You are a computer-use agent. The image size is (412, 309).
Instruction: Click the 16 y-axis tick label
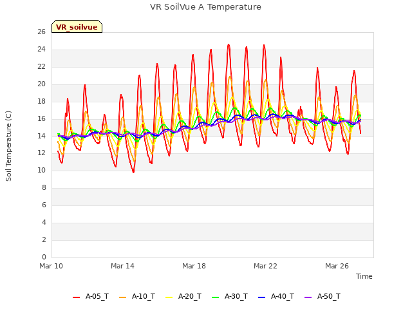click(x=41, y=118)
